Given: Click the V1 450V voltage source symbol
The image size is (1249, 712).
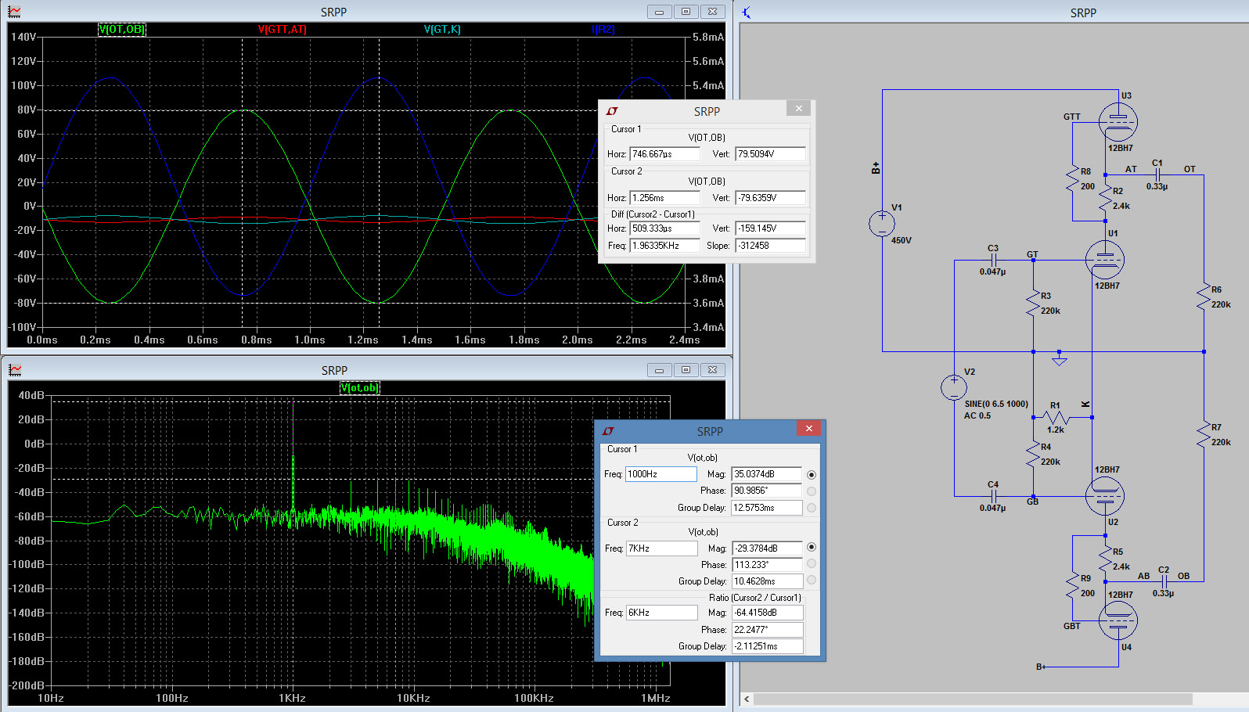Looking at the screenshot, I should click(882, 224).
